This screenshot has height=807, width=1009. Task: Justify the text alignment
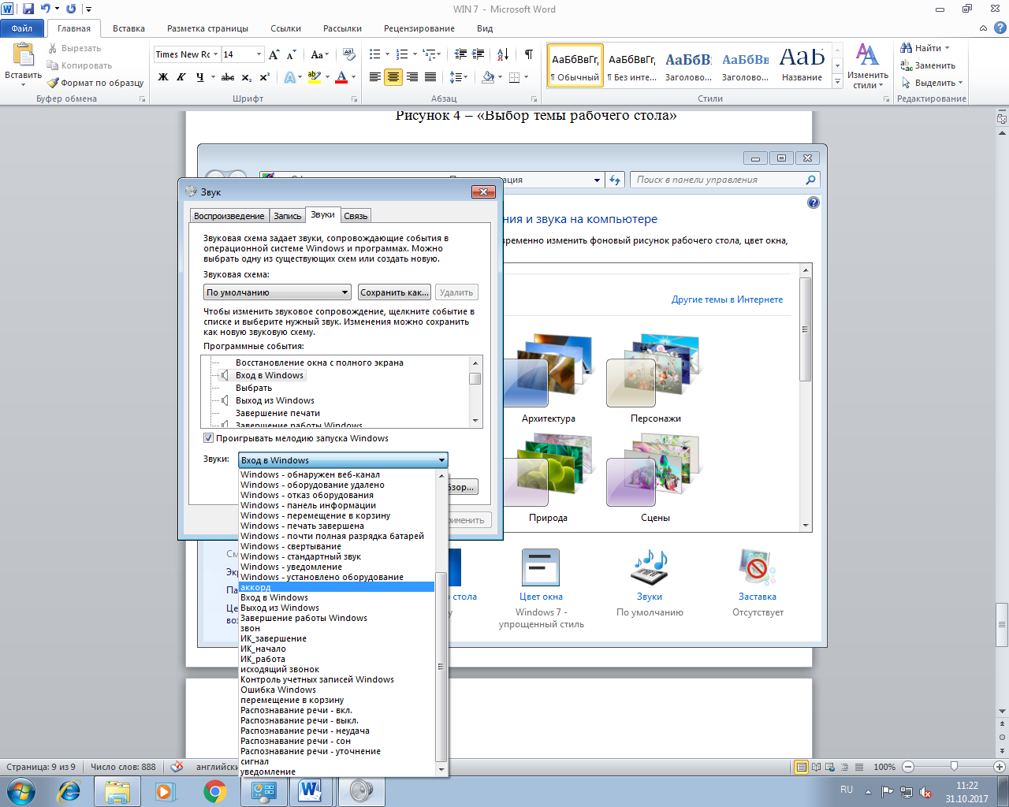430,77
